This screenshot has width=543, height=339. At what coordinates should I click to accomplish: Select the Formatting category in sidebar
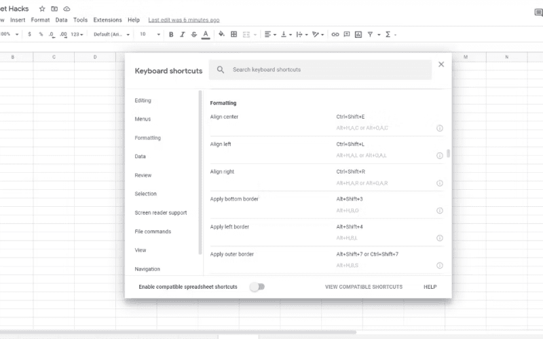coord(147,138)
